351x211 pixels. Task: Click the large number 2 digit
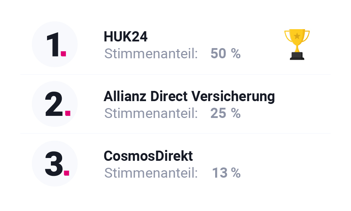[54, 104]
